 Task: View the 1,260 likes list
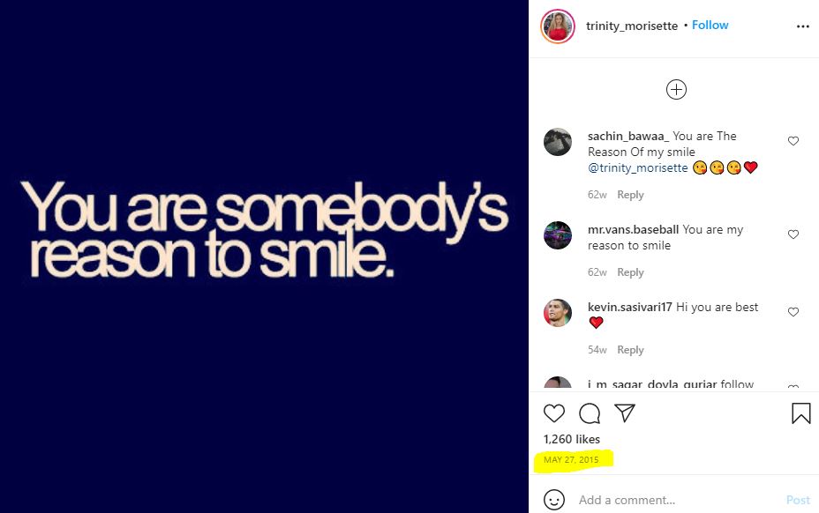tap(571, 439)
